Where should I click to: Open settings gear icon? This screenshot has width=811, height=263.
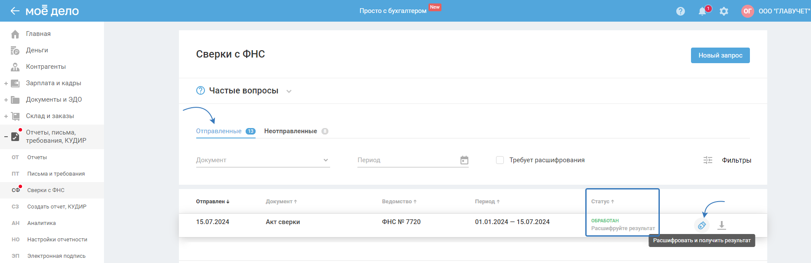pyautogui.click(x=724, y=11)
